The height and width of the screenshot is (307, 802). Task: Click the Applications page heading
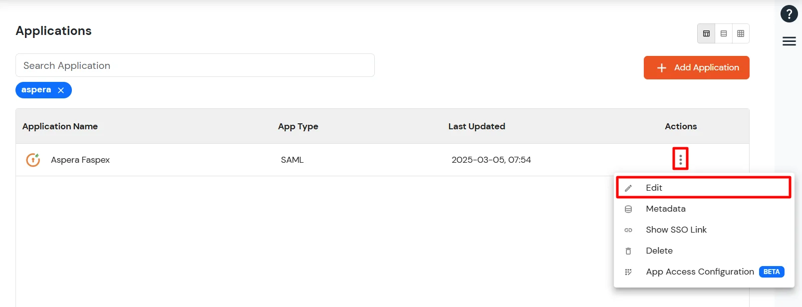click(x=53, y=31)
